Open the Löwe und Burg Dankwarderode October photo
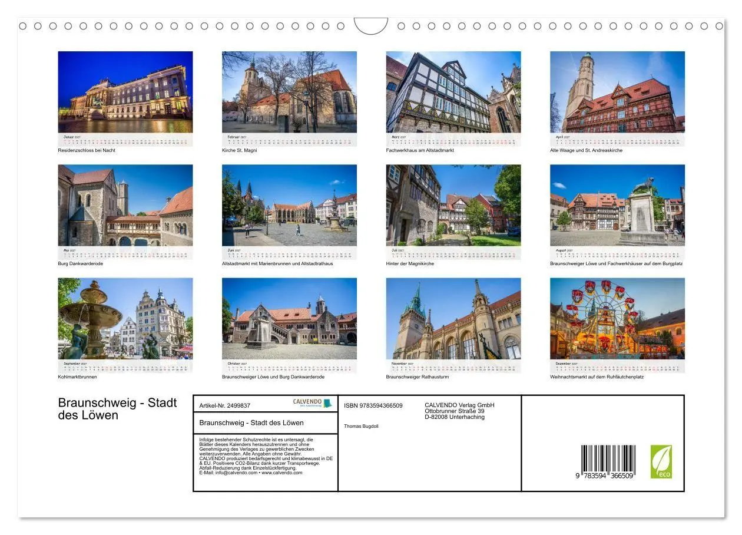 (289, 319)
